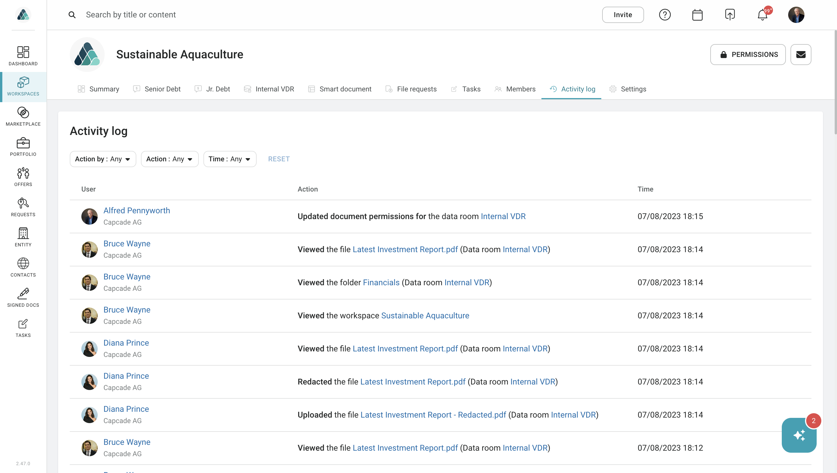Go to Offers in the sidebar
Screen dimensions: 837x473
click(23, 177)
